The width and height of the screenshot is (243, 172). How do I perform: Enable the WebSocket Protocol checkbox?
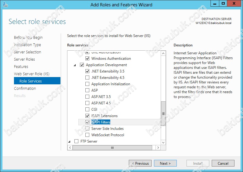click(87, 135)
